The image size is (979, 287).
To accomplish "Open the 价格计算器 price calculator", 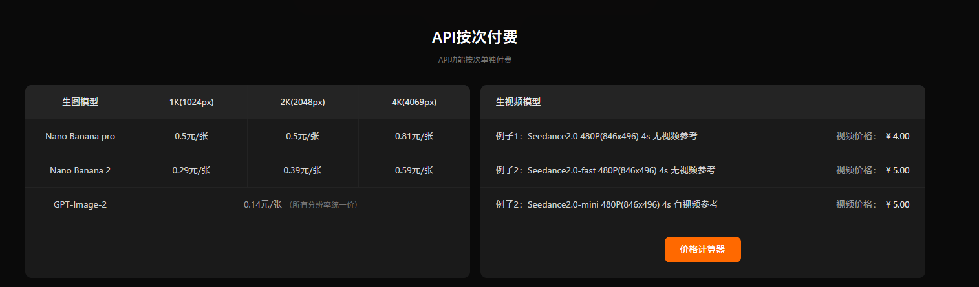I will coord(702,250).
